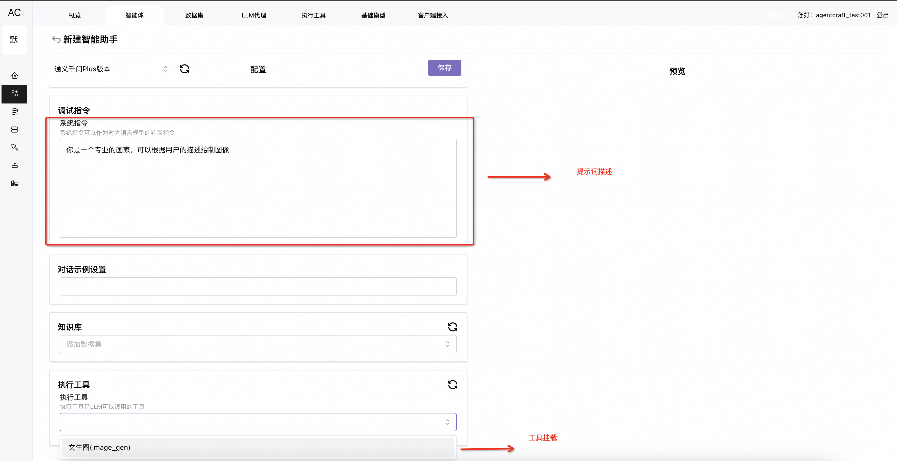Click the add-apps grid icon in sidebar

[x=15, y=94]
